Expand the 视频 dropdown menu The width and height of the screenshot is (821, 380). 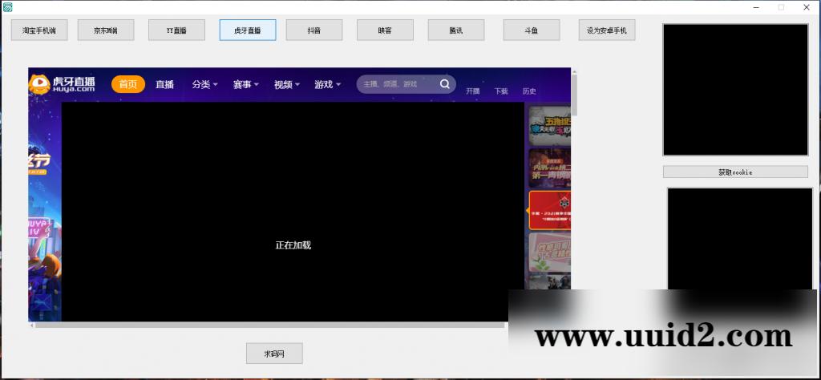coord(287,84)
